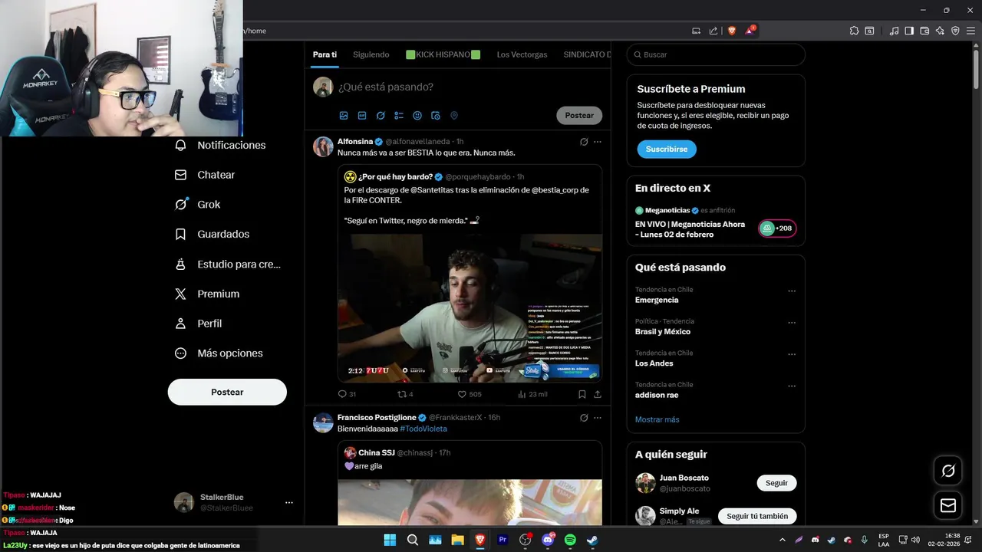Share Alfonsina's post
The height and width of the screenshot is (552, 982).
[598, 394]
